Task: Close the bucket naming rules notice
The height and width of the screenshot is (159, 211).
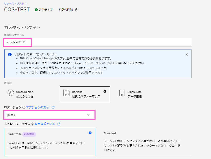Action: pos(186,55)
